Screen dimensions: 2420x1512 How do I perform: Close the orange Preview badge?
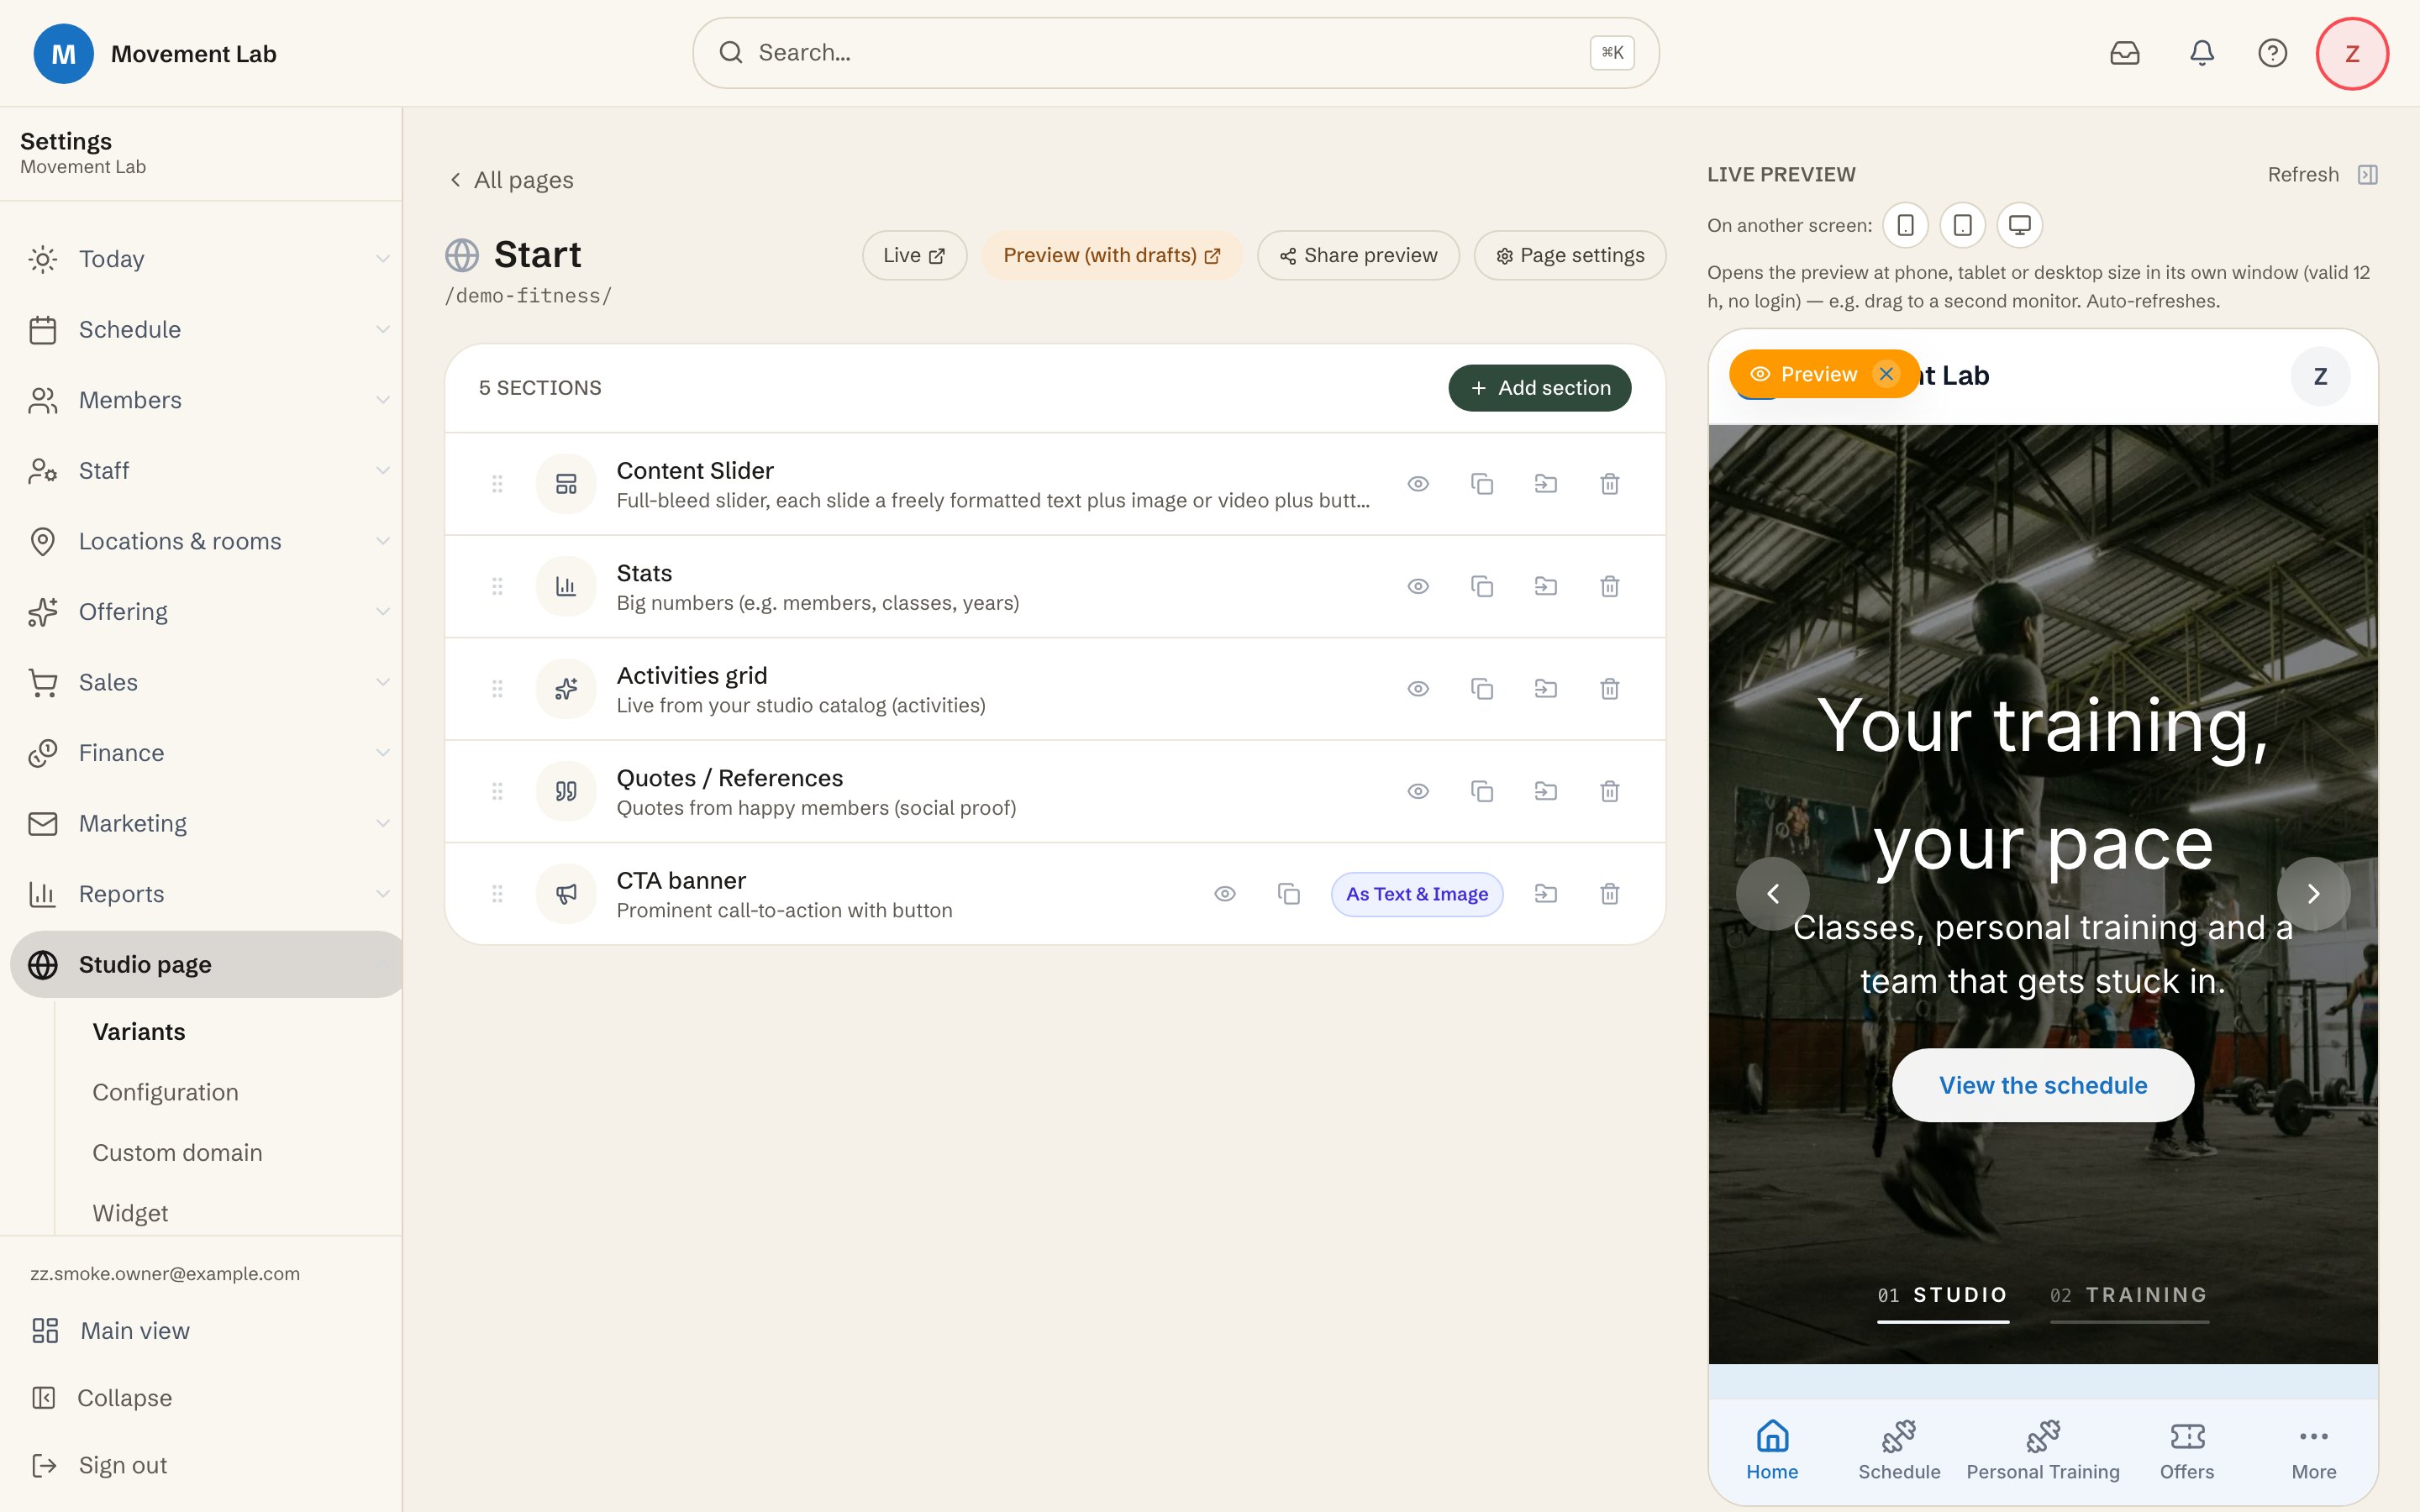pyautogui.click(x=1886, y=374)
